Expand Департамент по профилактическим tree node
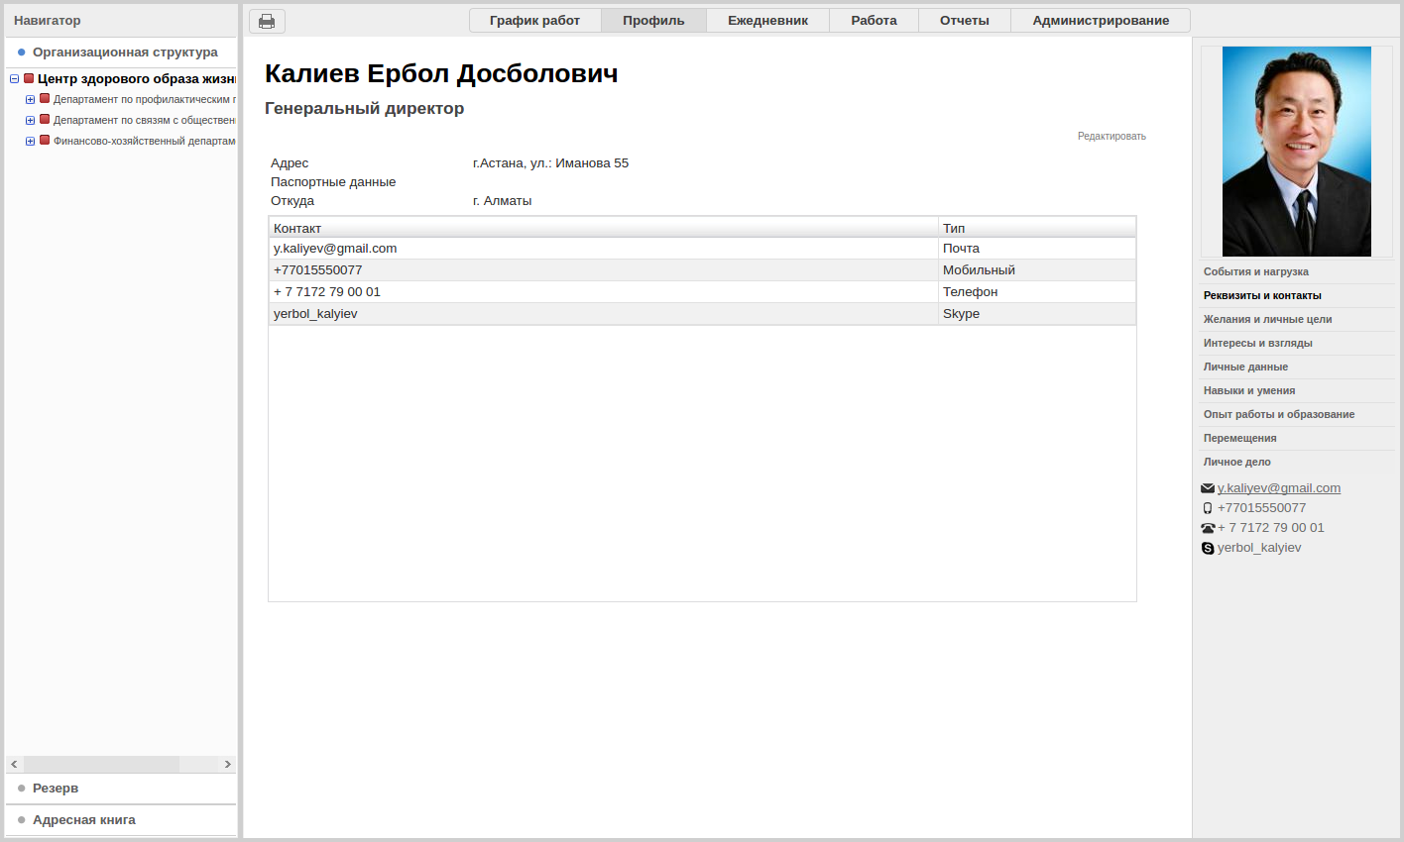Image resolution: width=1404 pixels, height=842 pixels. coord(30,100)
